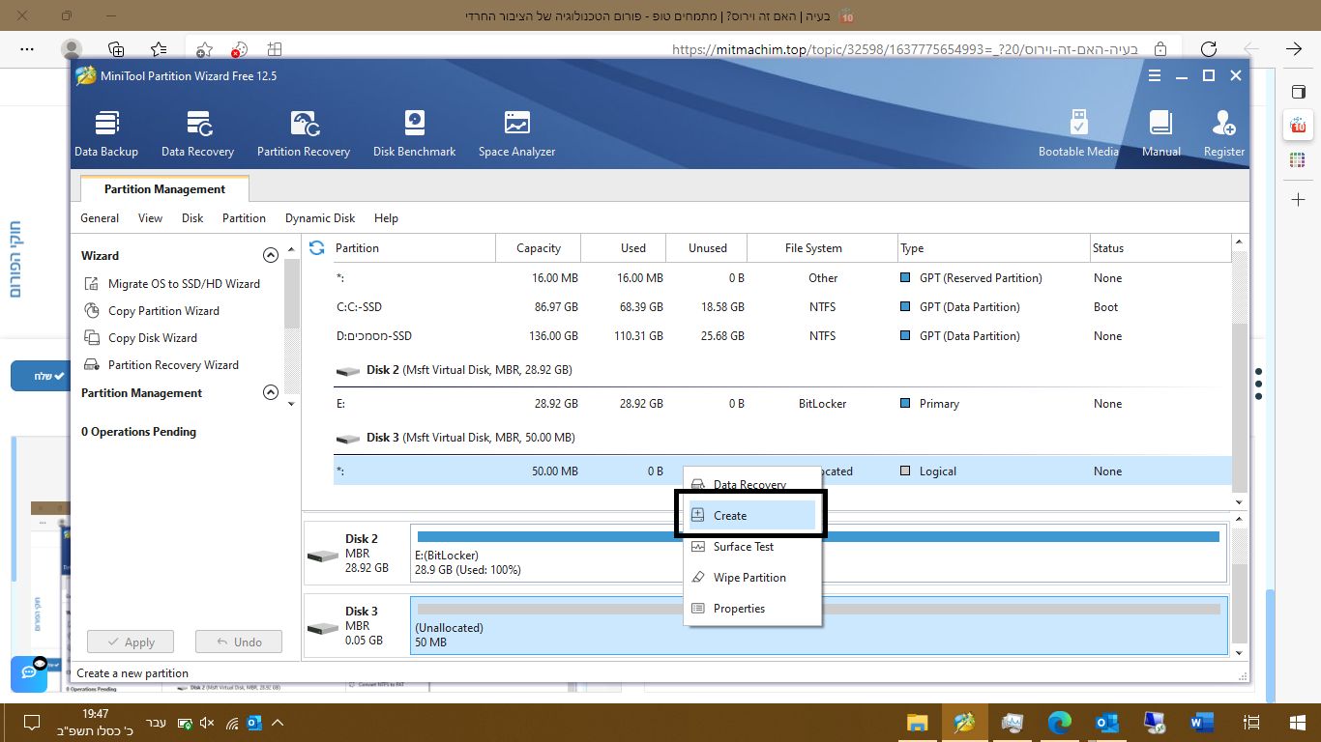The width and height of the screenshot is (1321, 742).
Task: Sort by the File System column header
Action: [823, 248]
